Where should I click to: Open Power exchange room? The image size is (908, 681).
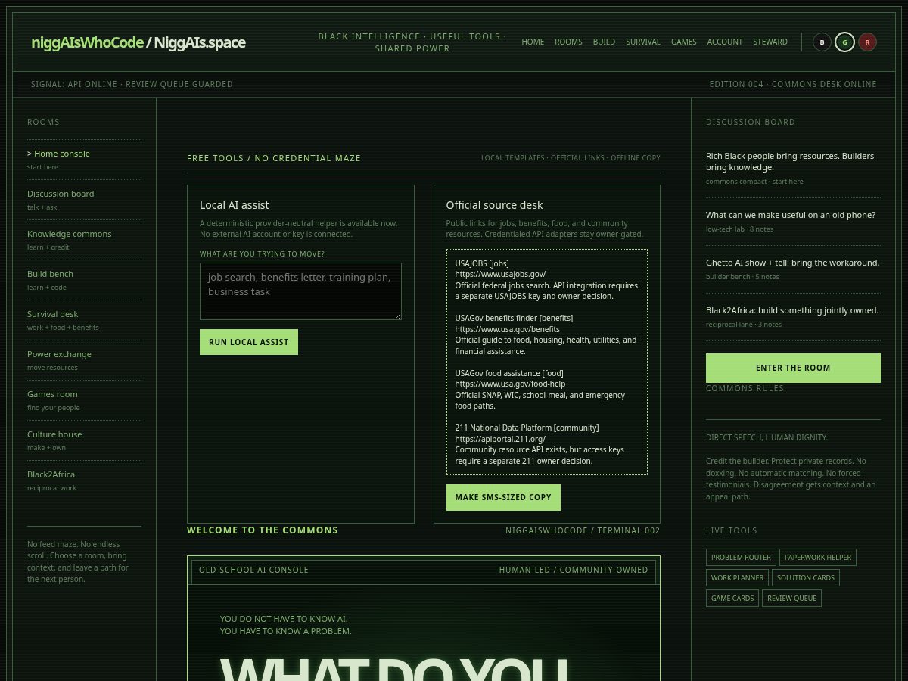84,360
